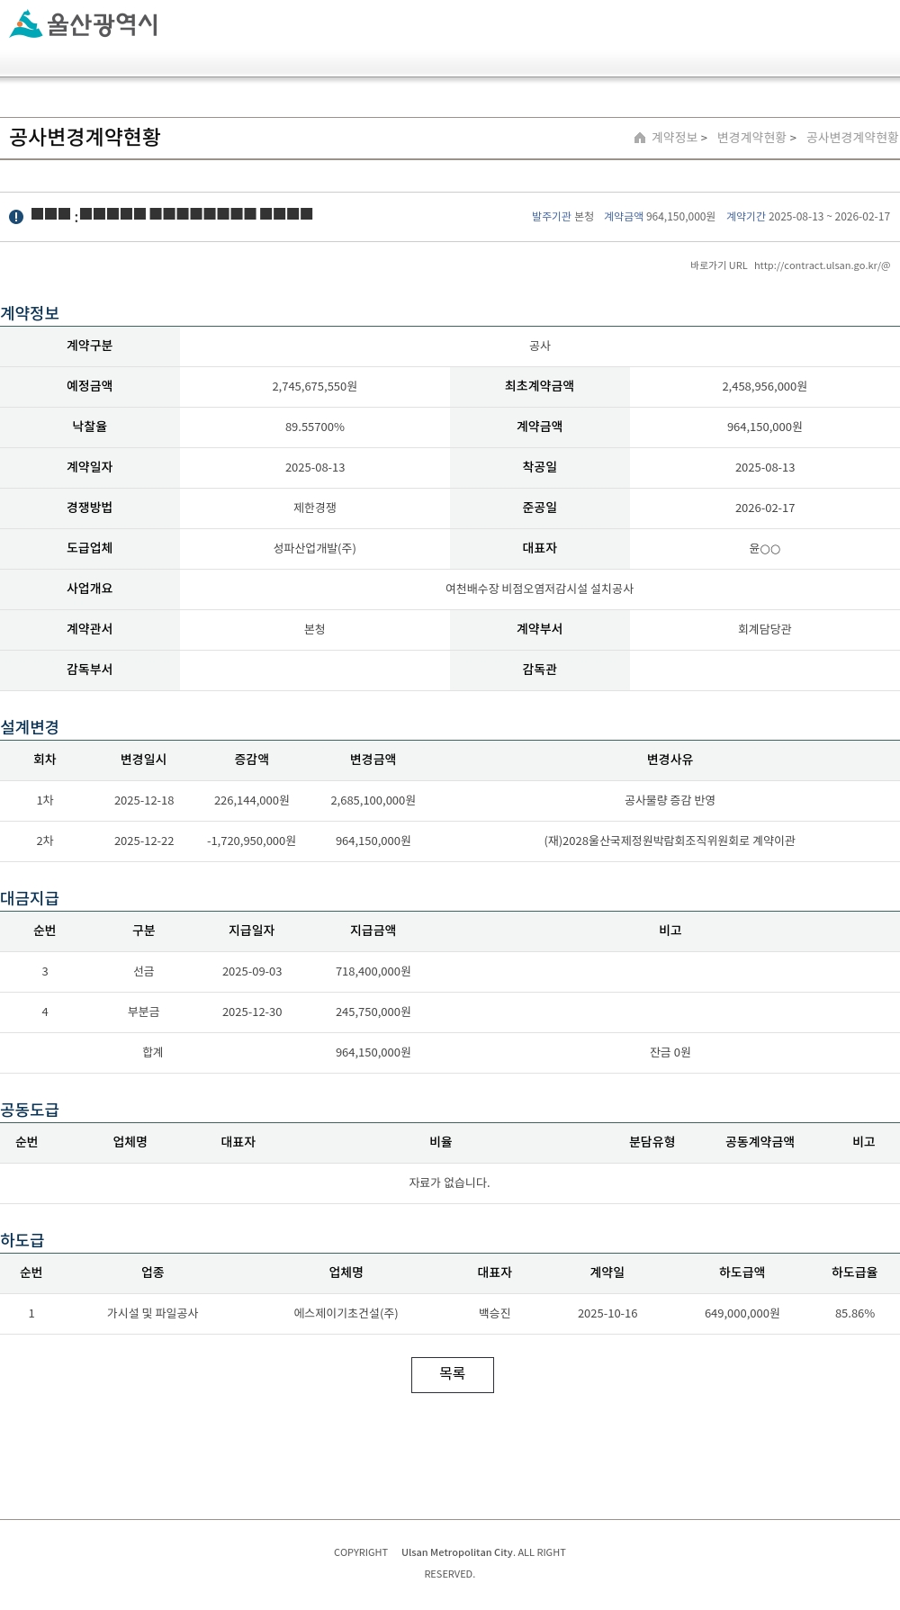Select the 부분금 payment row

tap(450, 1012)
